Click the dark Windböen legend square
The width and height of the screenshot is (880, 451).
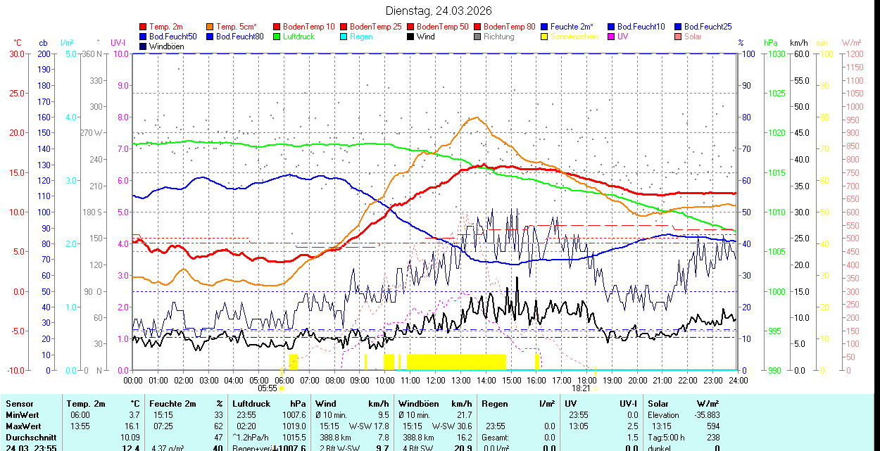click(144, 46)
